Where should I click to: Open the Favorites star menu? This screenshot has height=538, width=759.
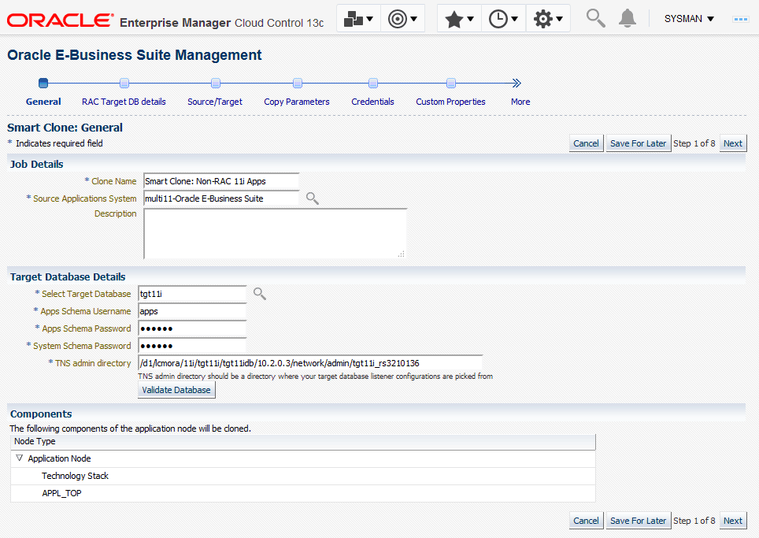459,19
